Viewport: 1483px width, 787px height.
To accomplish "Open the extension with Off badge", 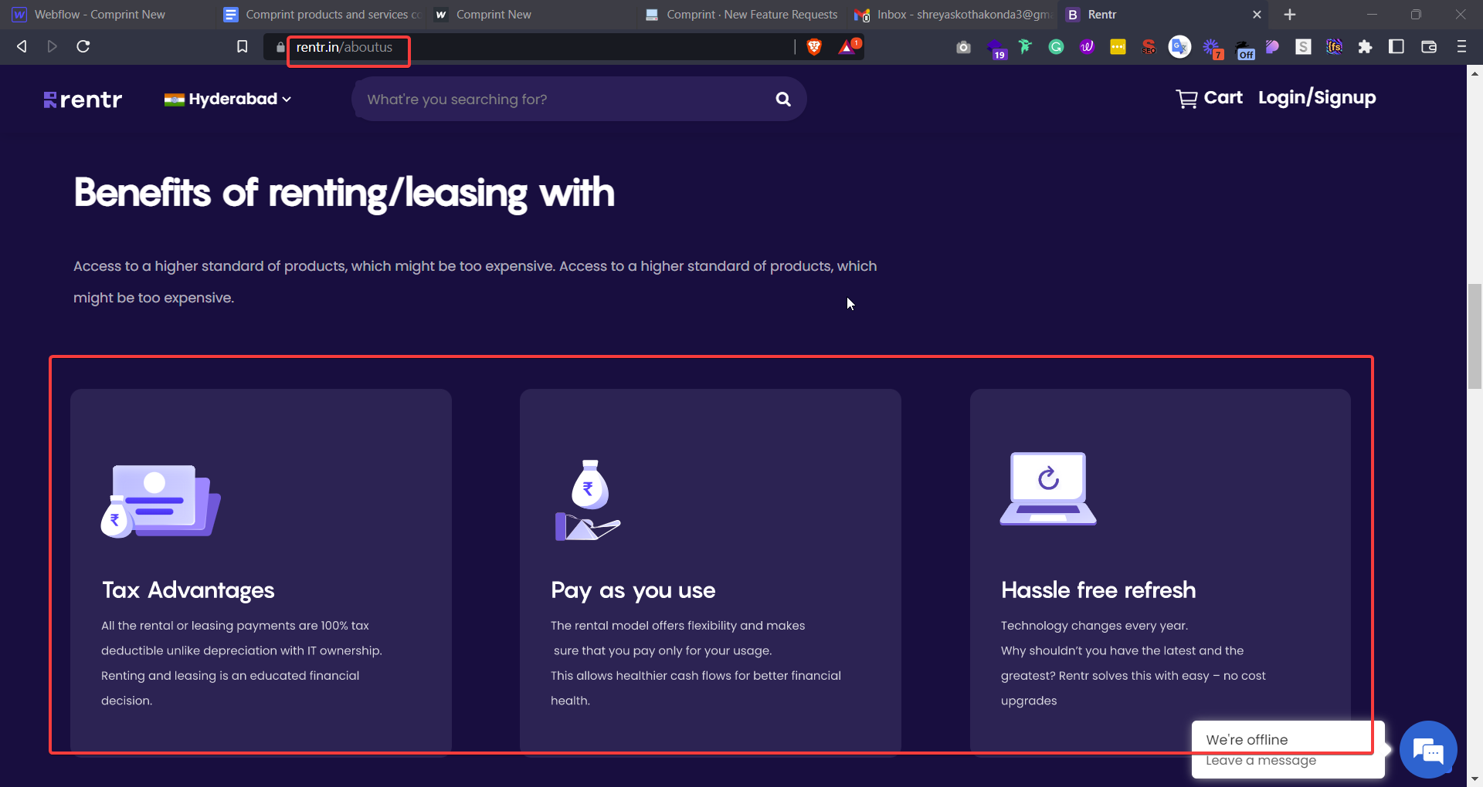I will coord(1244,49).
